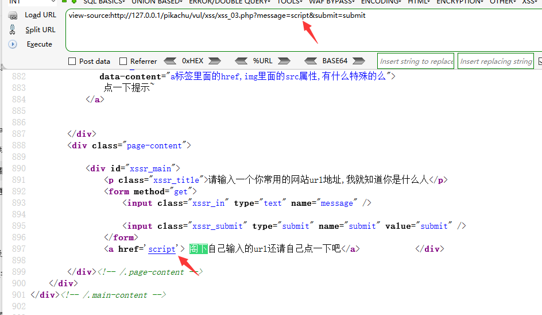This screenshot has width=542, height=315.
Task: Click the Split URL scissors icon
Action: (13, 30)
